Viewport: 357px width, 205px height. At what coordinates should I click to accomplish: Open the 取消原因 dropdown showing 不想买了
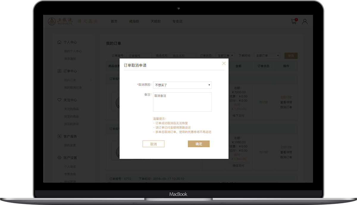182,85
